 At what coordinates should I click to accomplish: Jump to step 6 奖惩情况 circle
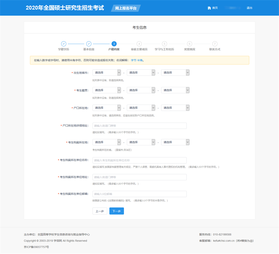(x=190, y=44)
